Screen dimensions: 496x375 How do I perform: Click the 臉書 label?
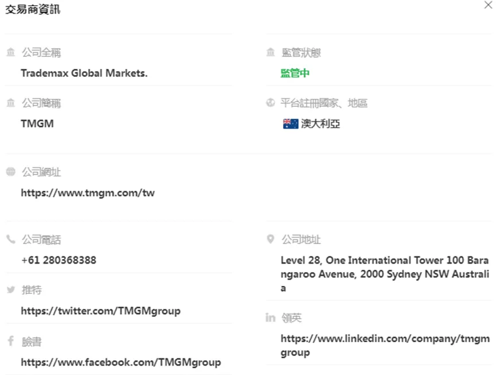32,342
